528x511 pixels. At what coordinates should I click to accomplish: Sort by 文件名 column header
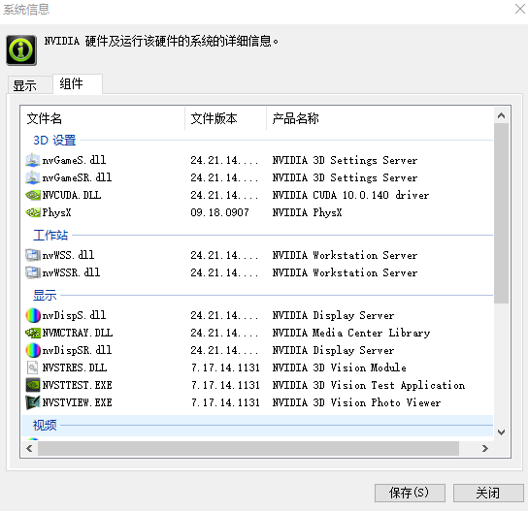point(103,118)
